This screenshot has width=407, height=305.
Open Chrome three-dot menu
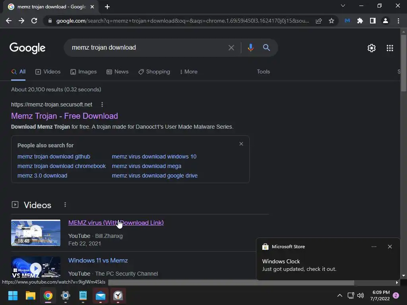(x=398, y=21)
